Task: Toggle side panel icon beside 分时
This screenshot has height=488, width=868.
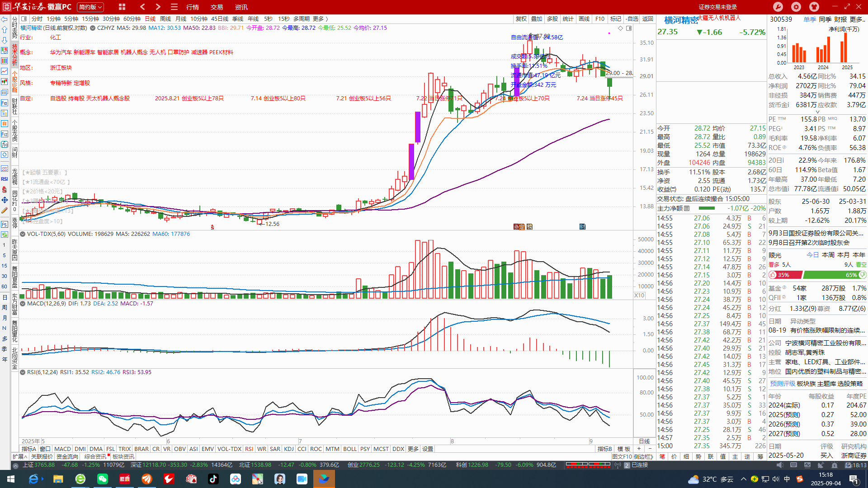Action: pyautogui.click(x=24, y=19)
